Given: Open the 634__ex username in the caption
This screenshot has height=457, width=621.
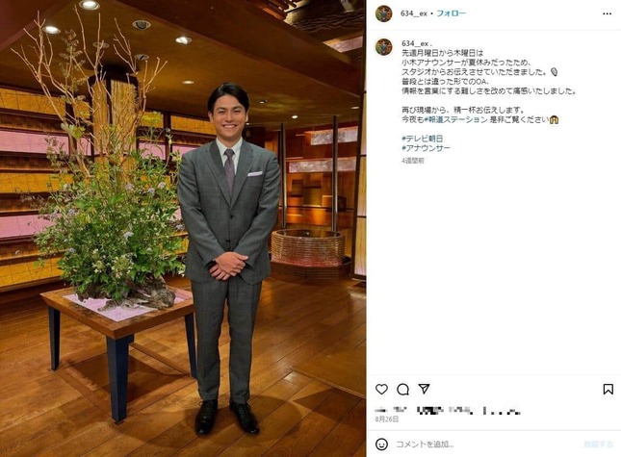Looking at the screenshot, I should (x=415, y=43).
